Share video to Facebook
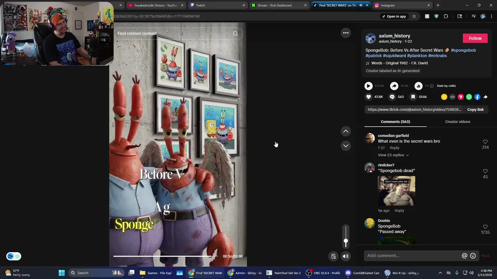497x279 pixels. pyautogui.click(x=477, y=97)
